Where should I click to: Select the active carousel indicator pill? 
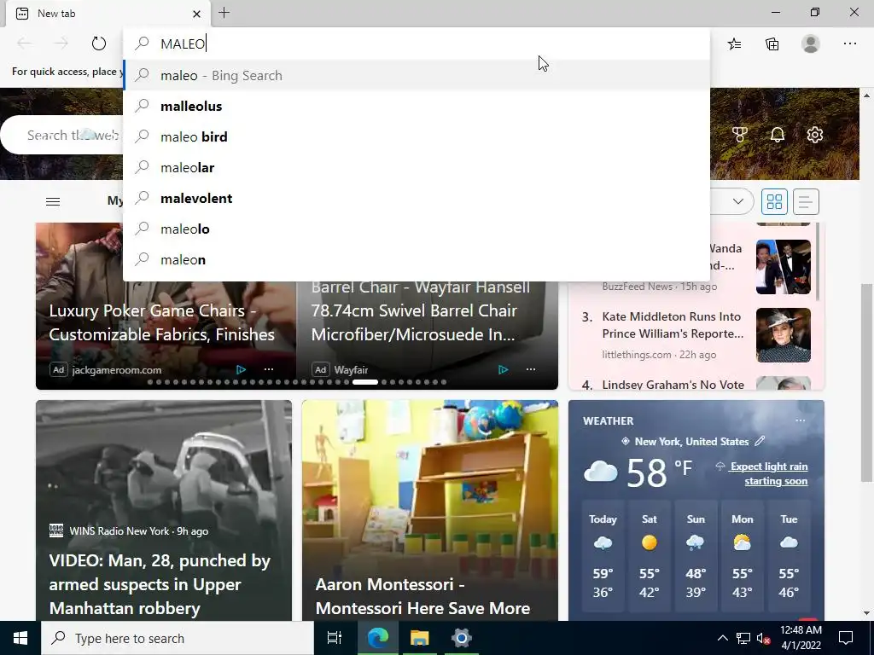point(365,382)
